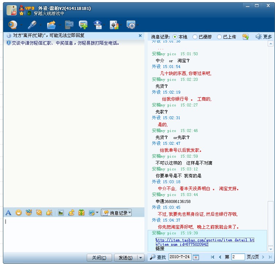Open the send file folder icon
275x264 pixels.
coord(51,24)
